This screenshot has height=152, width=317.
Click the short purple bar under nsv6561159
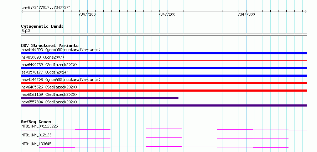pyautogui.click(x=100, y=98)
